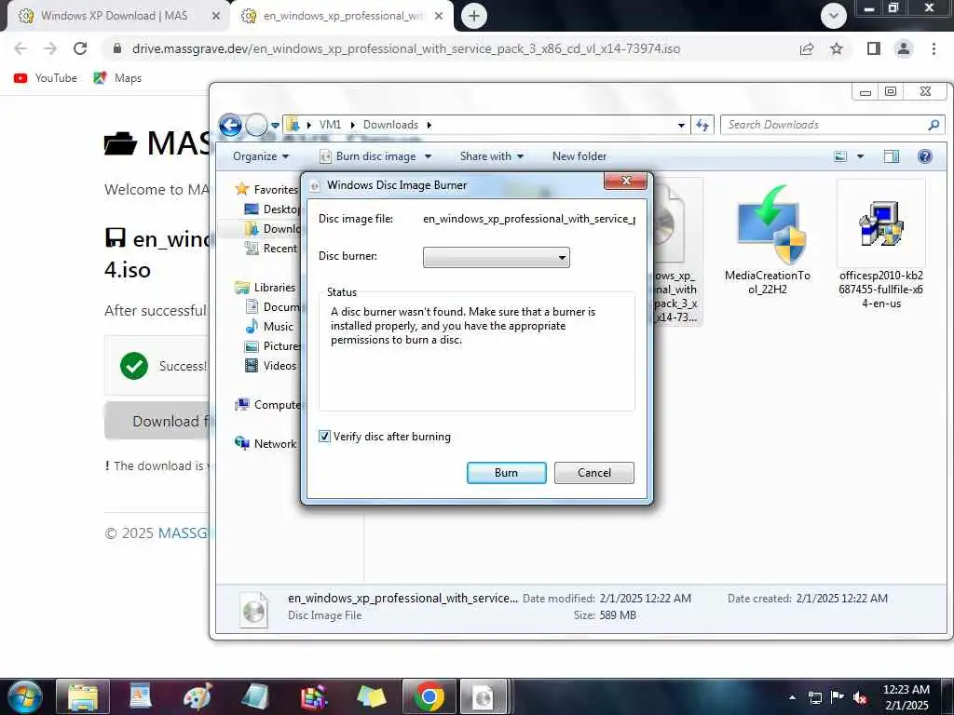Close the Windows Disc Image Burner dialog
This screenshot has width=954, height=715.
625,181
